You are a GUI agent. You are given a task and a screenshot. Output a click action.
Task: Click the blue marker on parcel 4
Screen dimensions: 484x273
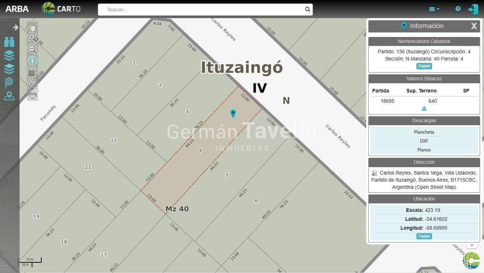233,113
